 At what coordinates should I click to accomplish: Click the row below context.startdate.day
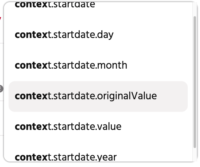click(71, 65)
